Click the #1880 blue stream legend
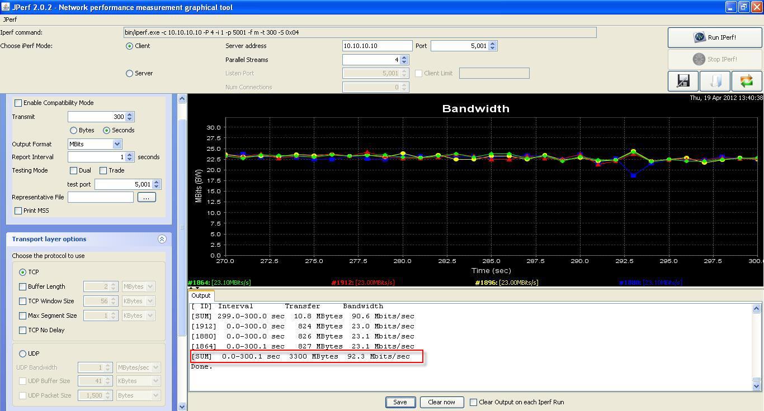This screenshot has height=411, width=764. pos(650,283)
